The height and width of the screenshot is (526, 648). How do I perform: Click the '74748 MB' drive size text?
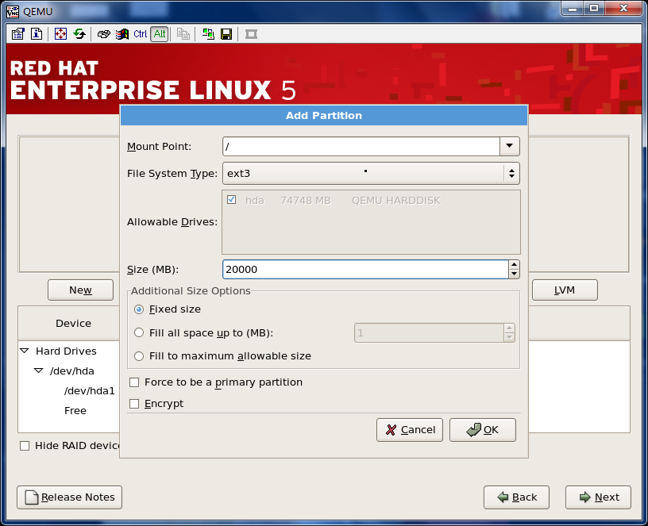[x=306, y=200]
